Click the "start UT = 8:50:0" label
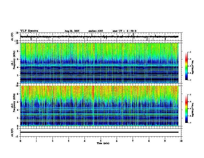 tap(124, 31)
